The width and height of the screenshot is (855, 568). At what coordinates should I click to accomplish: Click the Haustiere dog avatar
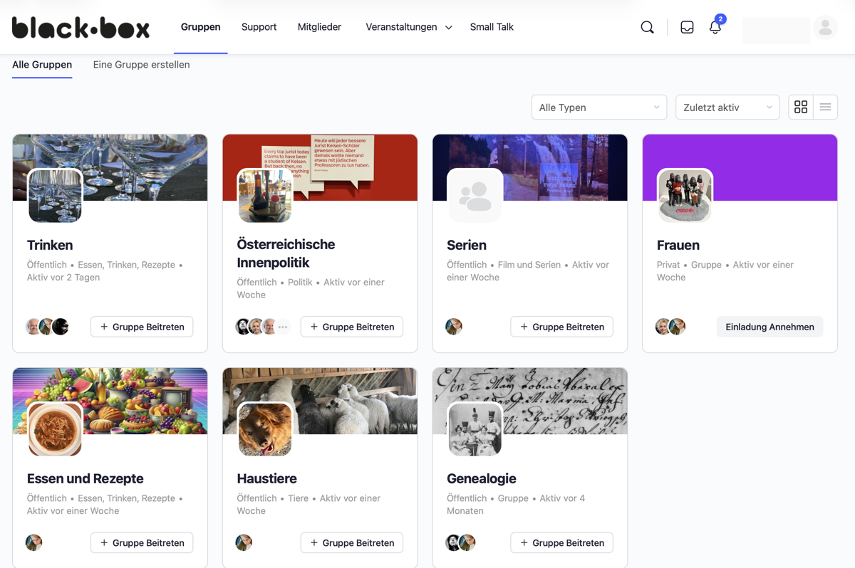point(265,429)
